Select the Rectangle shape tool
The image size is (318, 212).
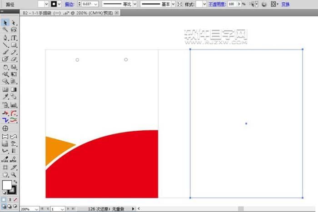pos(14,45)
